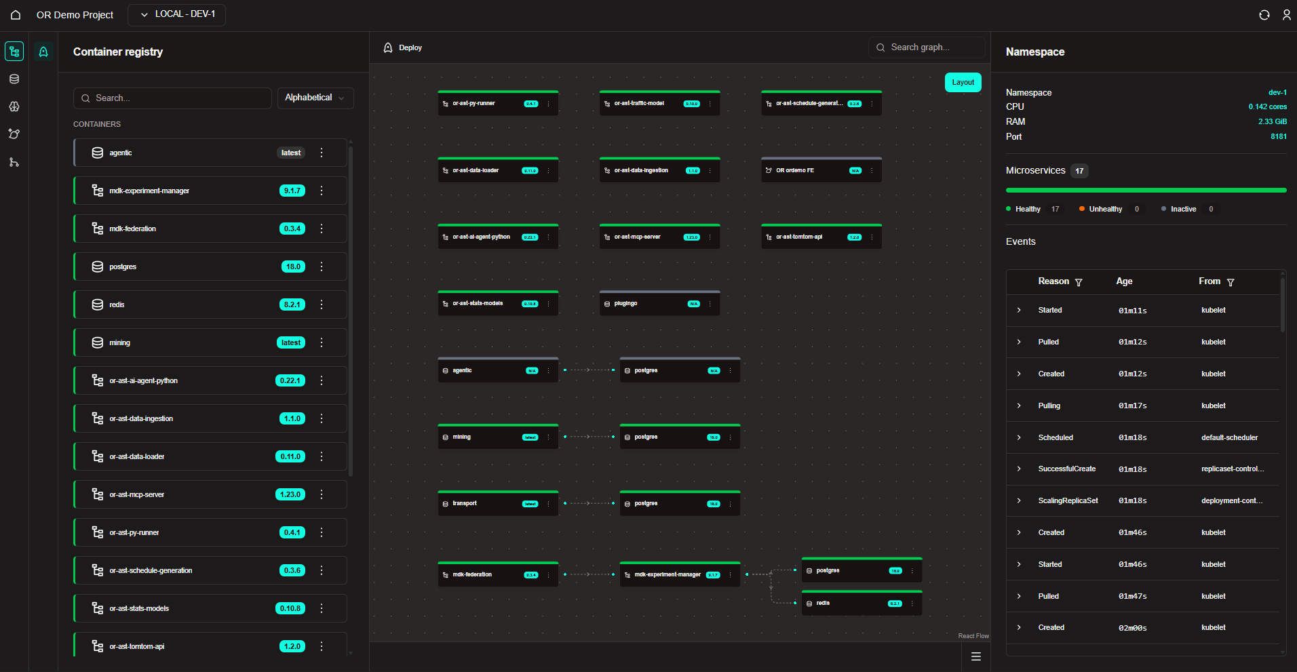Screen dimensions: 1297x672
Task: Click the microservices health progress bar
Action: pos(1146,191)
